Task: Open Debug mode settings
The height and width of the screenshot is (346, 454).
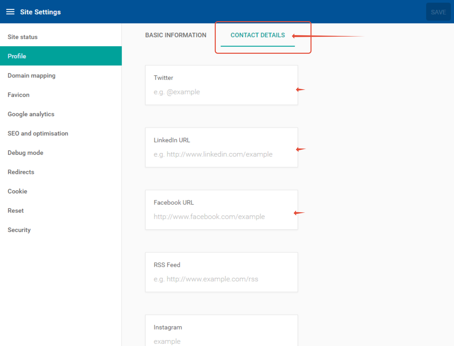Action: pos(61,153)
